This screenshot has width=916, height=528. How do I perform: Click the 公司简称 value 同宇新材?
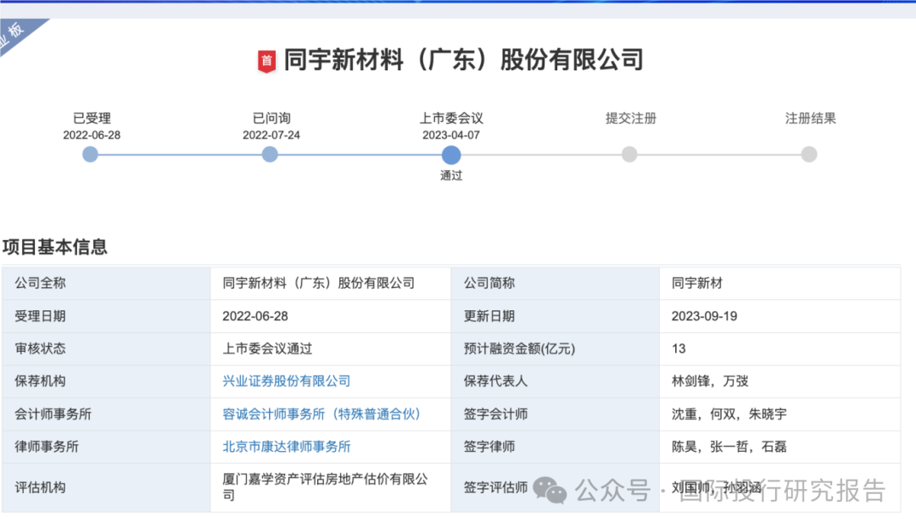tap(697, 284)
